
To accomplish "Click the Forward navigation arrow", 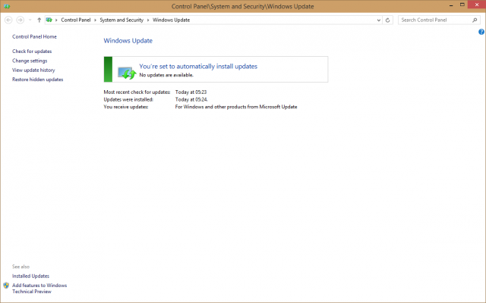I will tap(21, 20).
